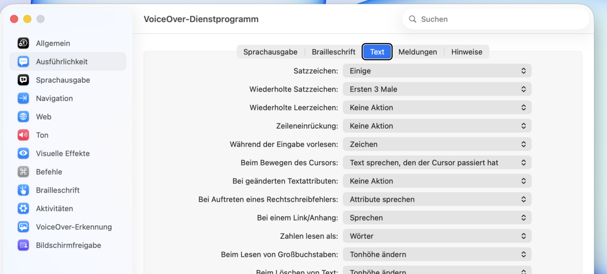Select VoiceOver-Erkennung in the sidebar

pyautogui.click(x=68, y=227)
